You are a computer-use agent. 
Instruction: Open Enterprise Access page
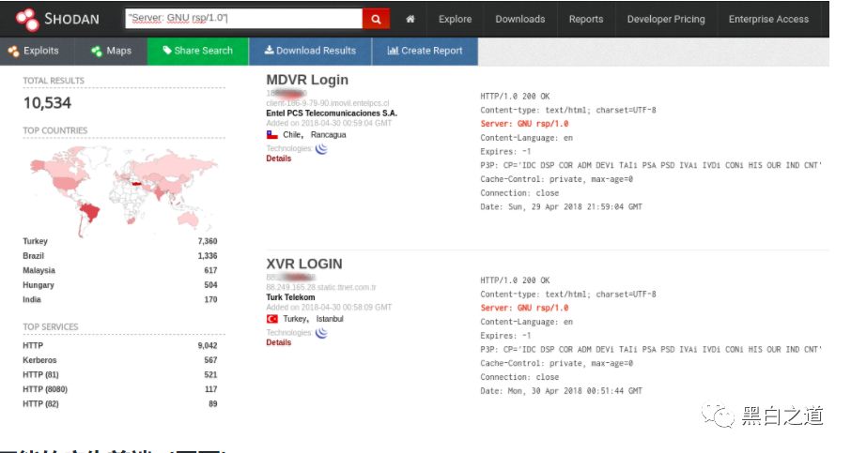tap(768, 19)
